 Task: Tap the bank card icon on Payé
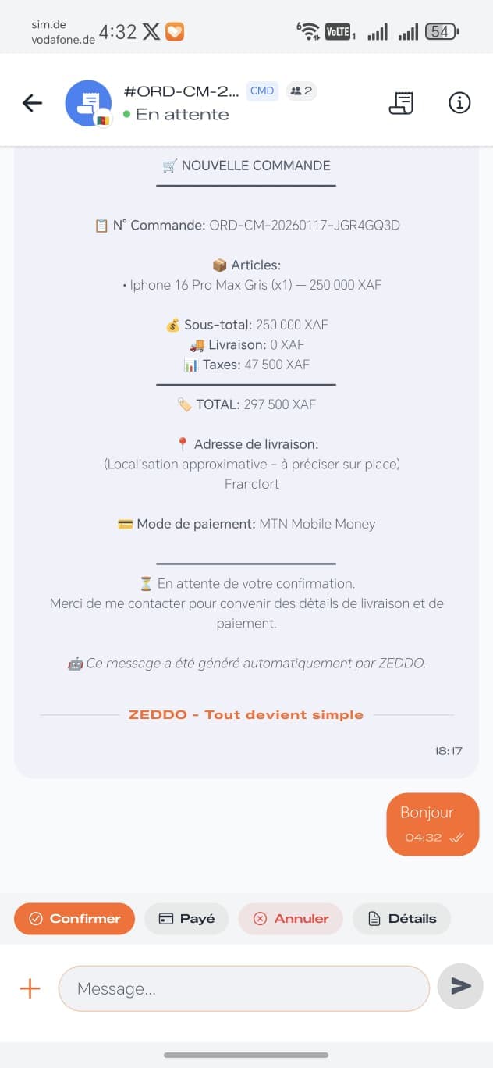164,918
